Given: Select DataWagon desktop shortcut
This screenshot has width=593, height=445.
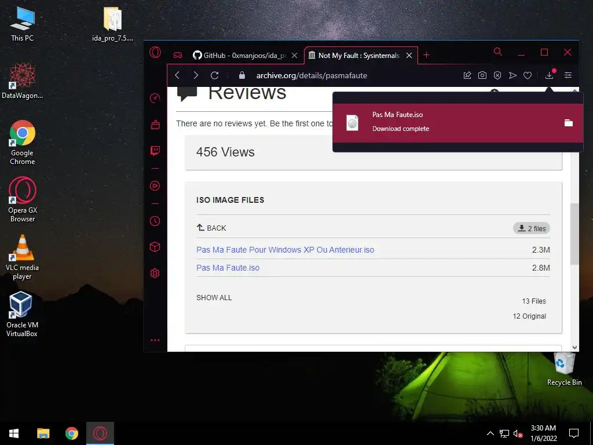Looking at the screenshot, I should [23, 81].
